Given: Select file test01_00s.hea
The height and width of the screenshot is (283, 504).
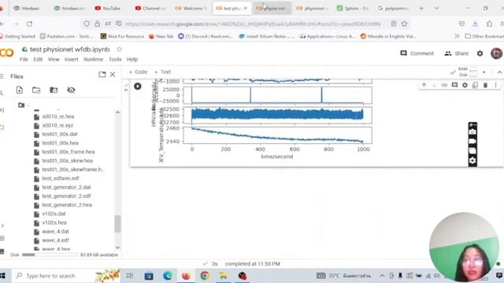Looking at the screenshot, I should (60, 143).
